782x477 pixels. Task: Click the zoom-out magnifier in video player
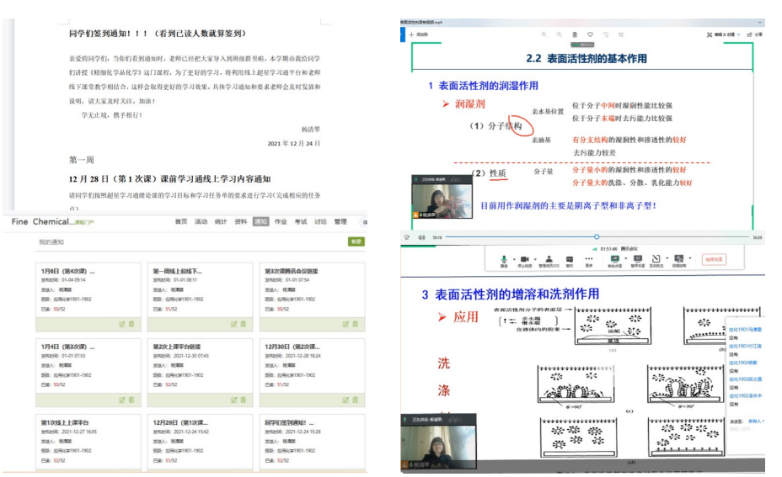click(560, 34)
